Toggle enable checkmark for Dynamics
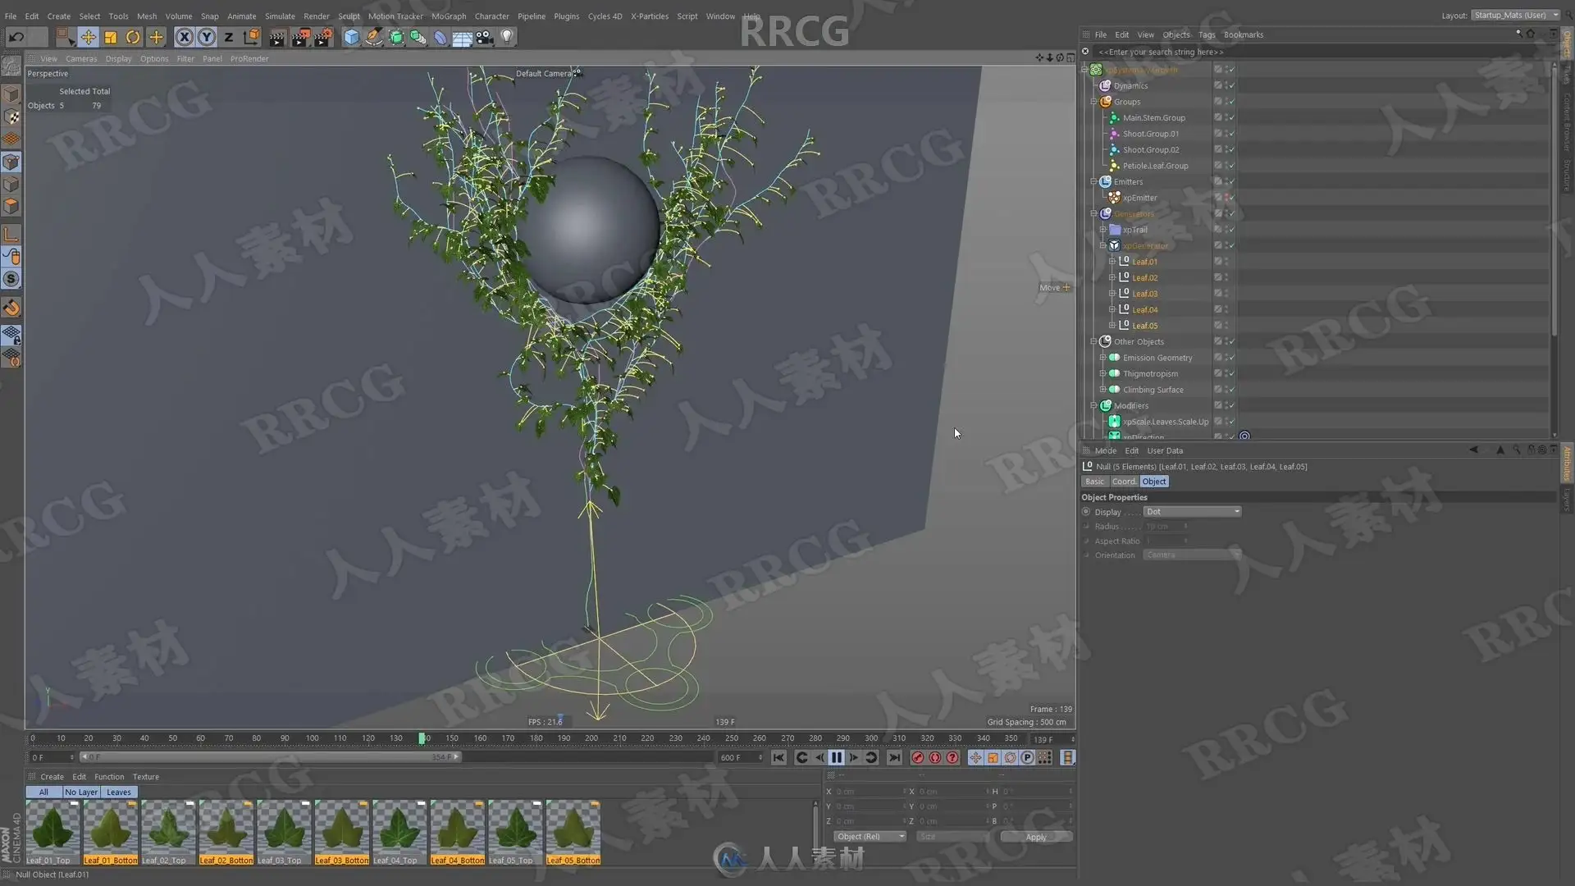 pos(1231,86)
